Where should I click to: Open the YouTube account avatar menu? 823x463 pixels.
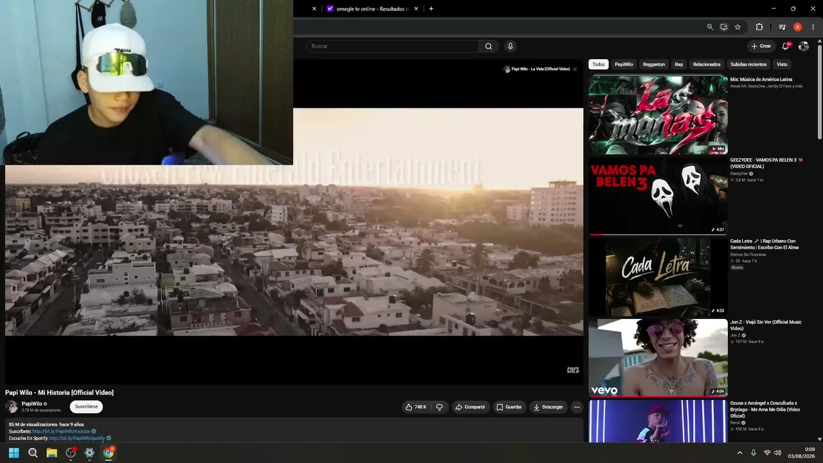click(x=804, y=46)
